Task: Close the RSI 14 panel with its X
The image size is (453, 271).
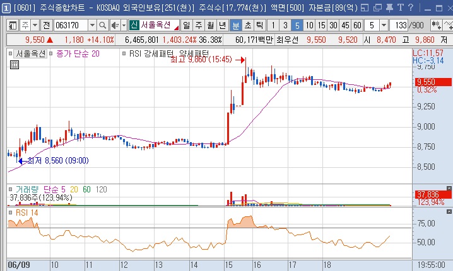Action: tap(449, 212)
